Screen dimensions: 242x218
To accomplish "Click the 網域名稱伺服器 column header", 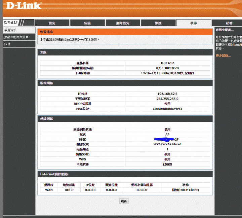I will tap(142, 185).
